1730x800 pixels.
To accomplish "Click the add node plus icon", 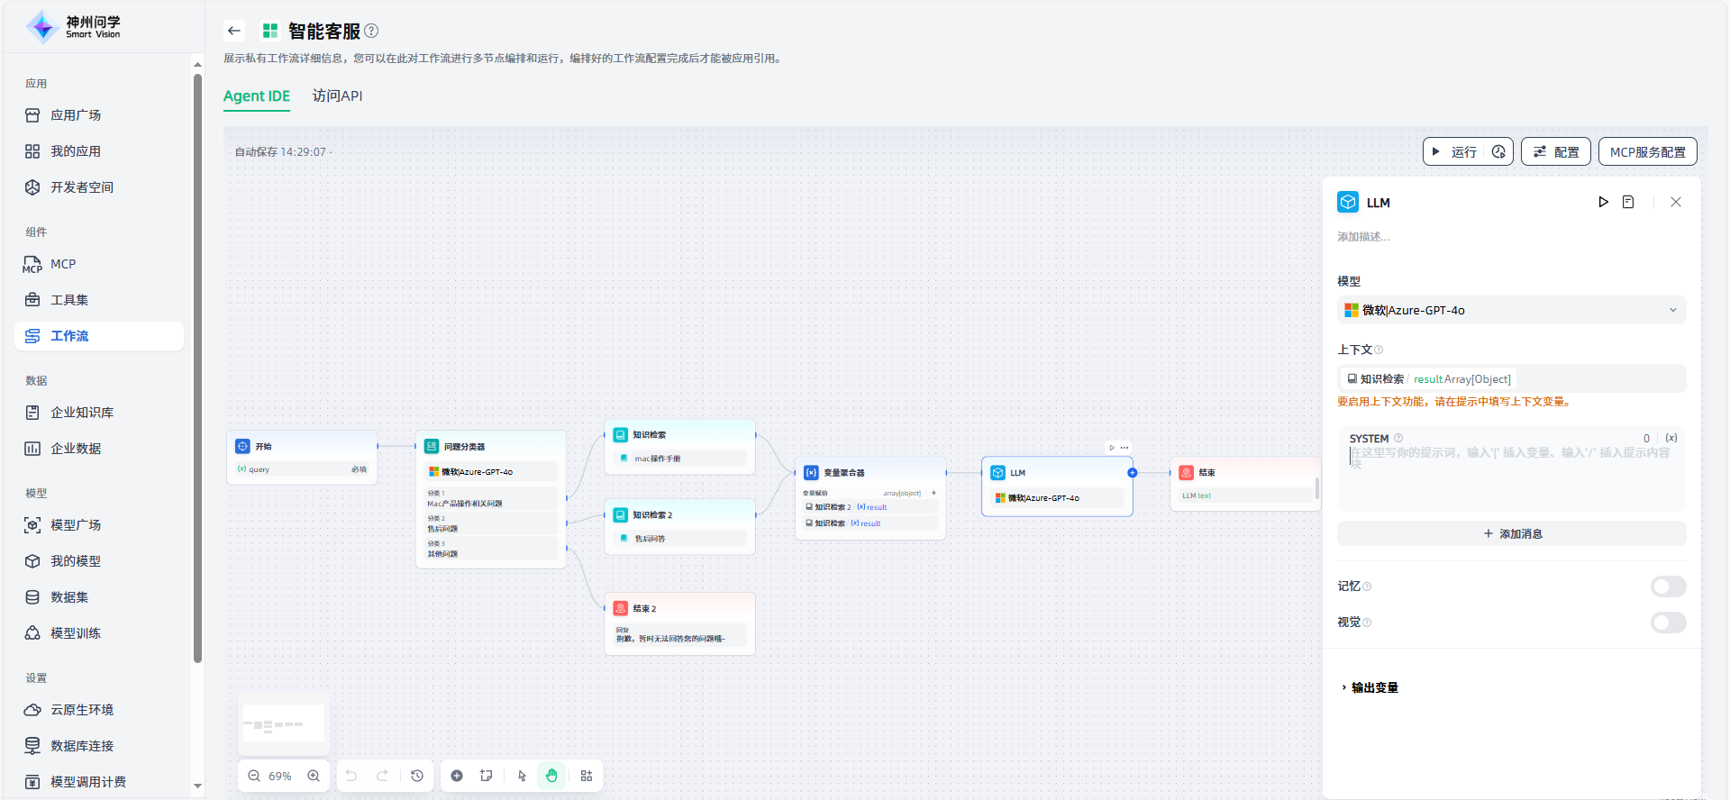I will (x=457, y=776).
